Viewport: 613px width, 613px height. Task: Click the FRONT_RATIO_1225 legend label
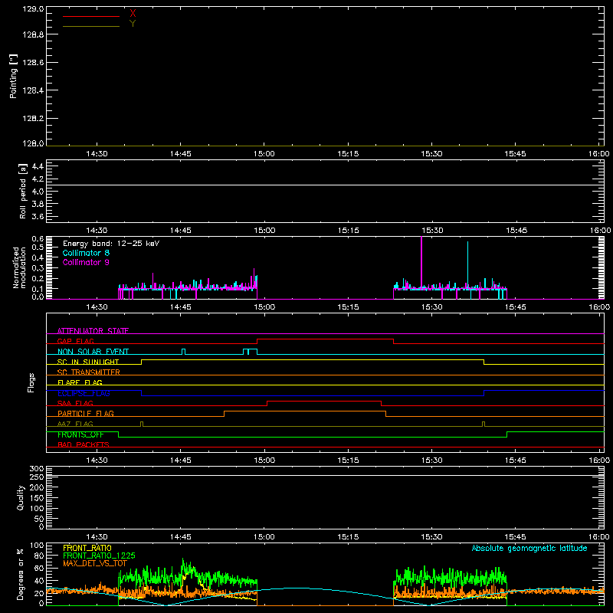click(x=99, y=556)
